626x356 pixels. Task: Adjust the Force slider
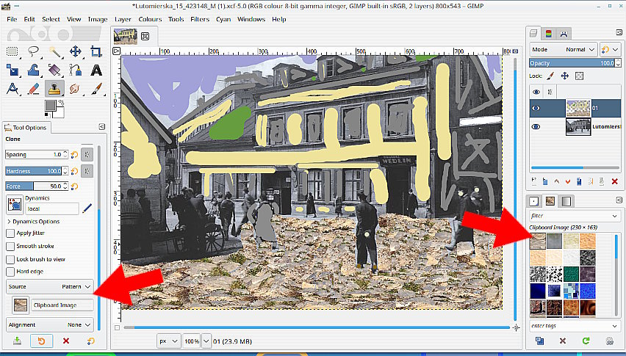[x=34, y=186]
